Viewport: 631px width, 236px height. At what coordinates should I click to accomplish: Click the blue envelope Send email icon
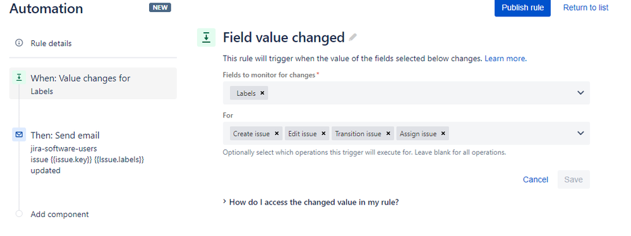[x=19, y=135]
